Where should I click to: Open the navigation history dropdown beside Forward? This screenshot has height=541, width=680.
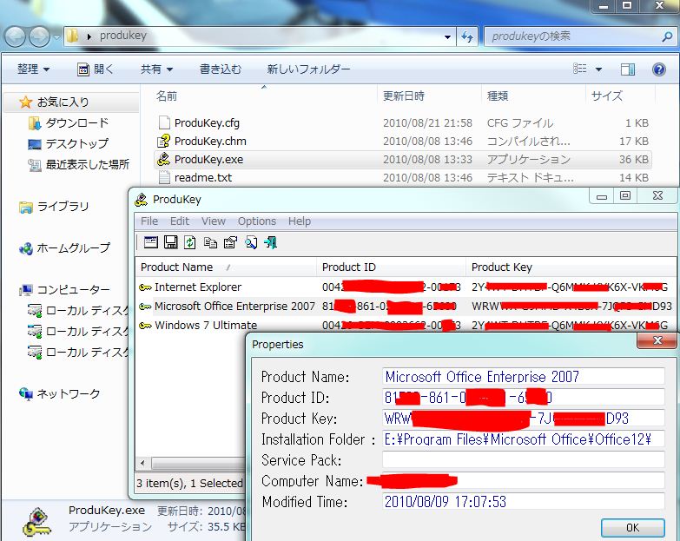56,36
